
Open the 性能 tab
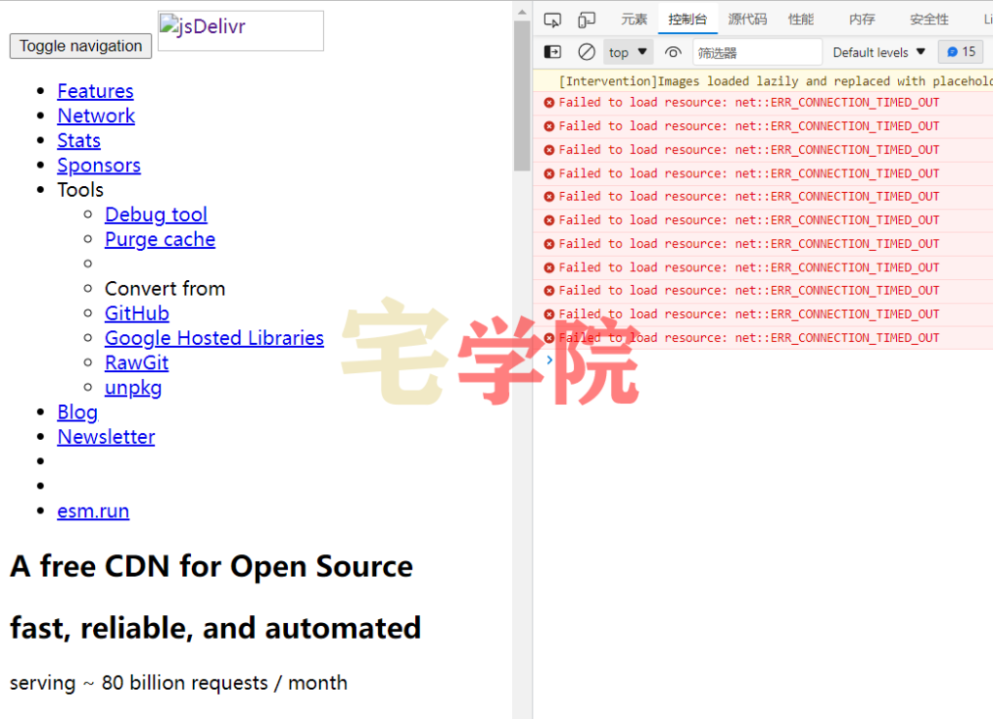[800, 19]
